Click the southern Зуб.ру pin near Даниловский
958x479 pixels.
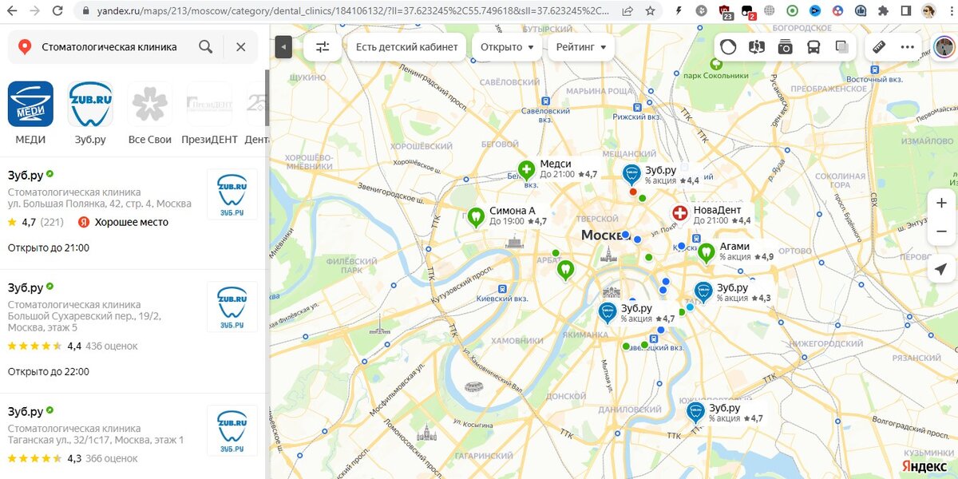(x=695, y=412)
